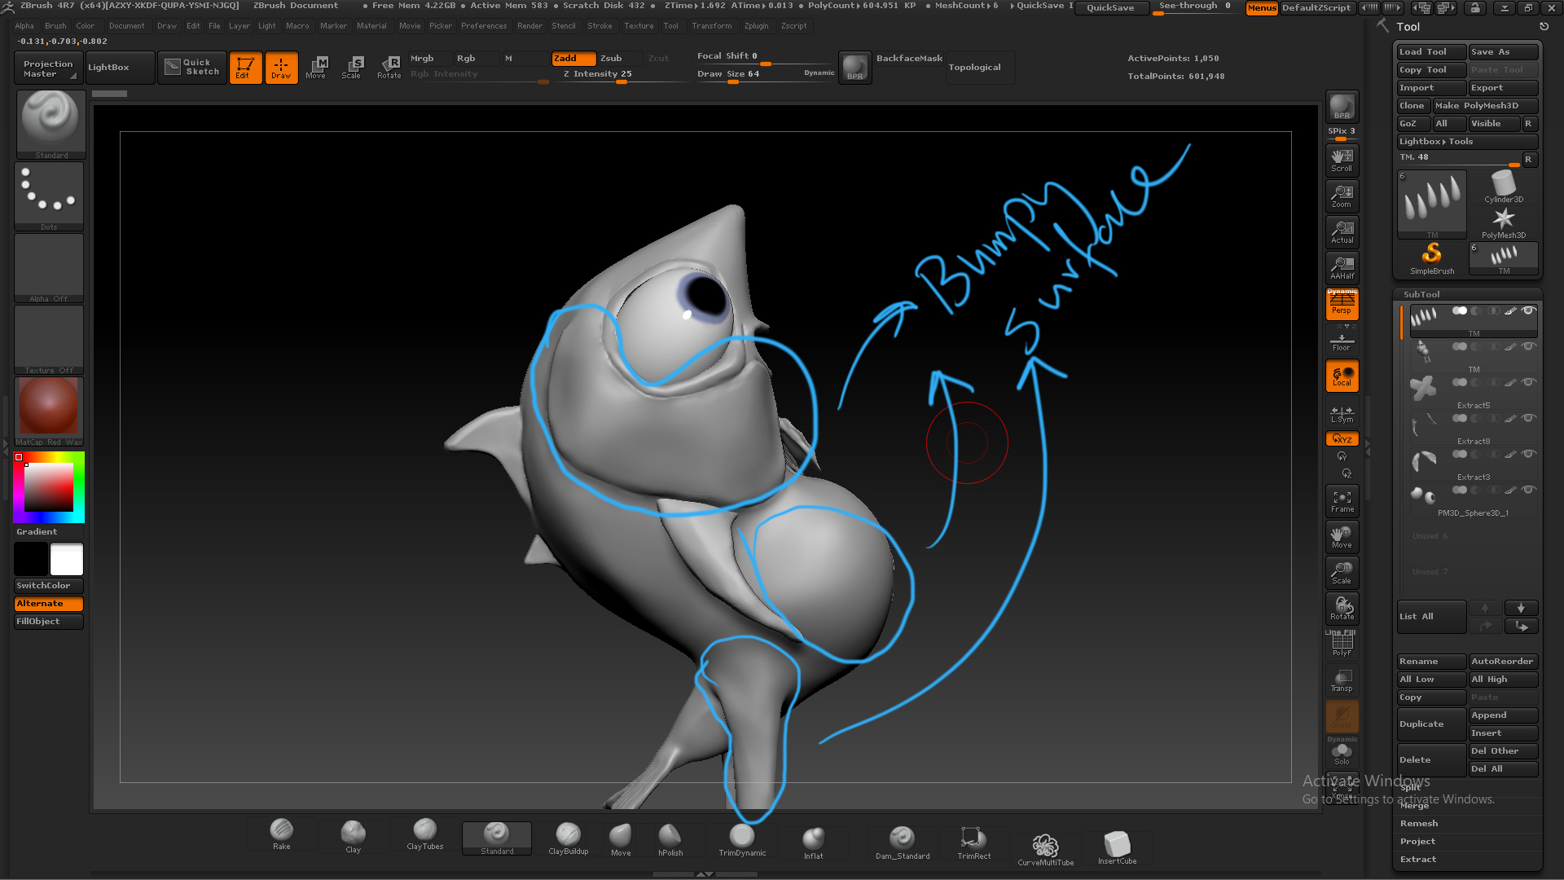
Task: Click the Actual size icon
Action: 1342,231
